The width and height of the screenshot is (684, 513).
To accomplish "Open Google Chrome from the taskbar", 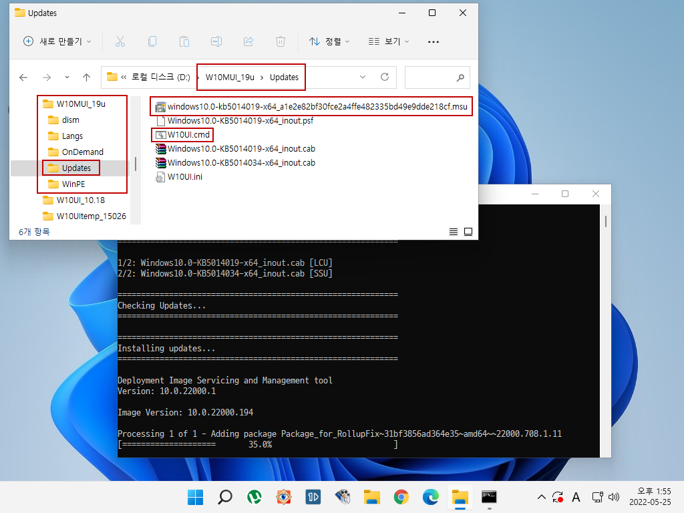I will point(401,497).
